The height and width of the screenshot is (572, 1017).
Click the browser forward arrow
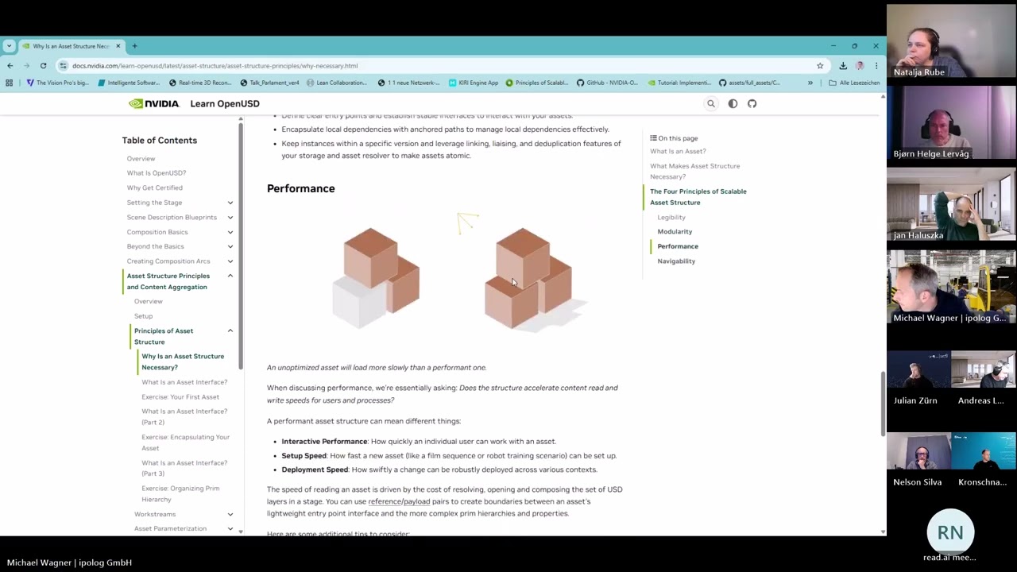pyautogui.click(x=26, y=66)
